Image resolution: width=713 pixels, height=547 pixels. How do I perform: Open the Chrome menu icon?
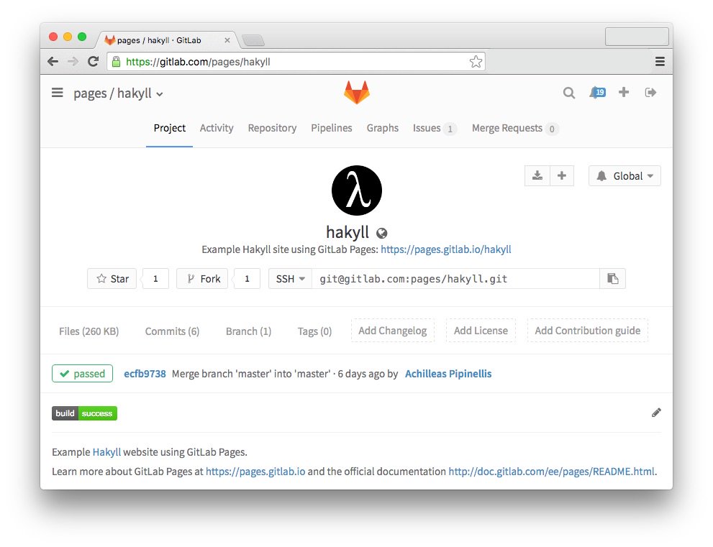point(660,61)
